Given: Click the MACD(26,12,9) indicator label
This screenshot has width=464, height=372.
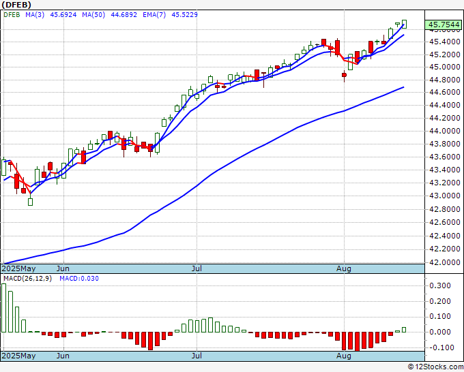Looking at the screenshot, I should tap(27, 279).
